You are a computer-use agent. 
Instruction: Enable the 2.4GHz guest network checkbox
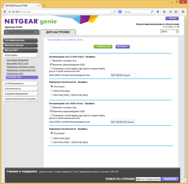coord(51,60)
